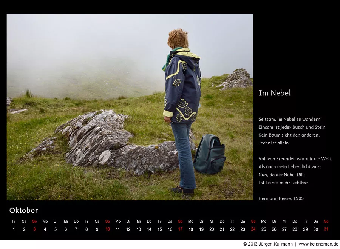Click red Sunday date 24
This screenshot has height=249, width=340.
tap(253, 229)
